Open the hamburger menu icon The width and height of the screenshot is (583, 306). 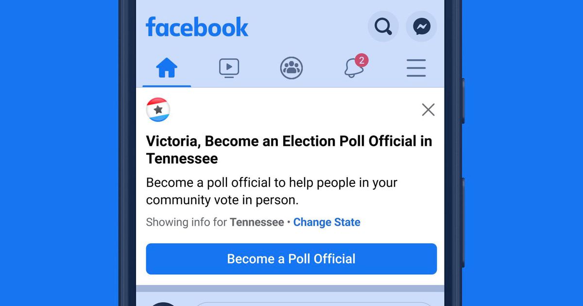[416, 68]
